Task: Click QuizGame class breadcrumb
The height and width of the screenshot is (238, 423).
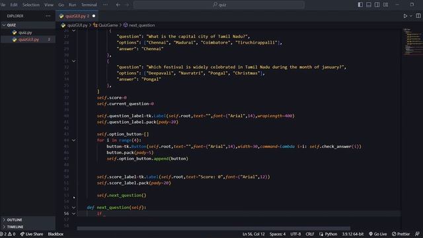Action: tap(108, 25)
